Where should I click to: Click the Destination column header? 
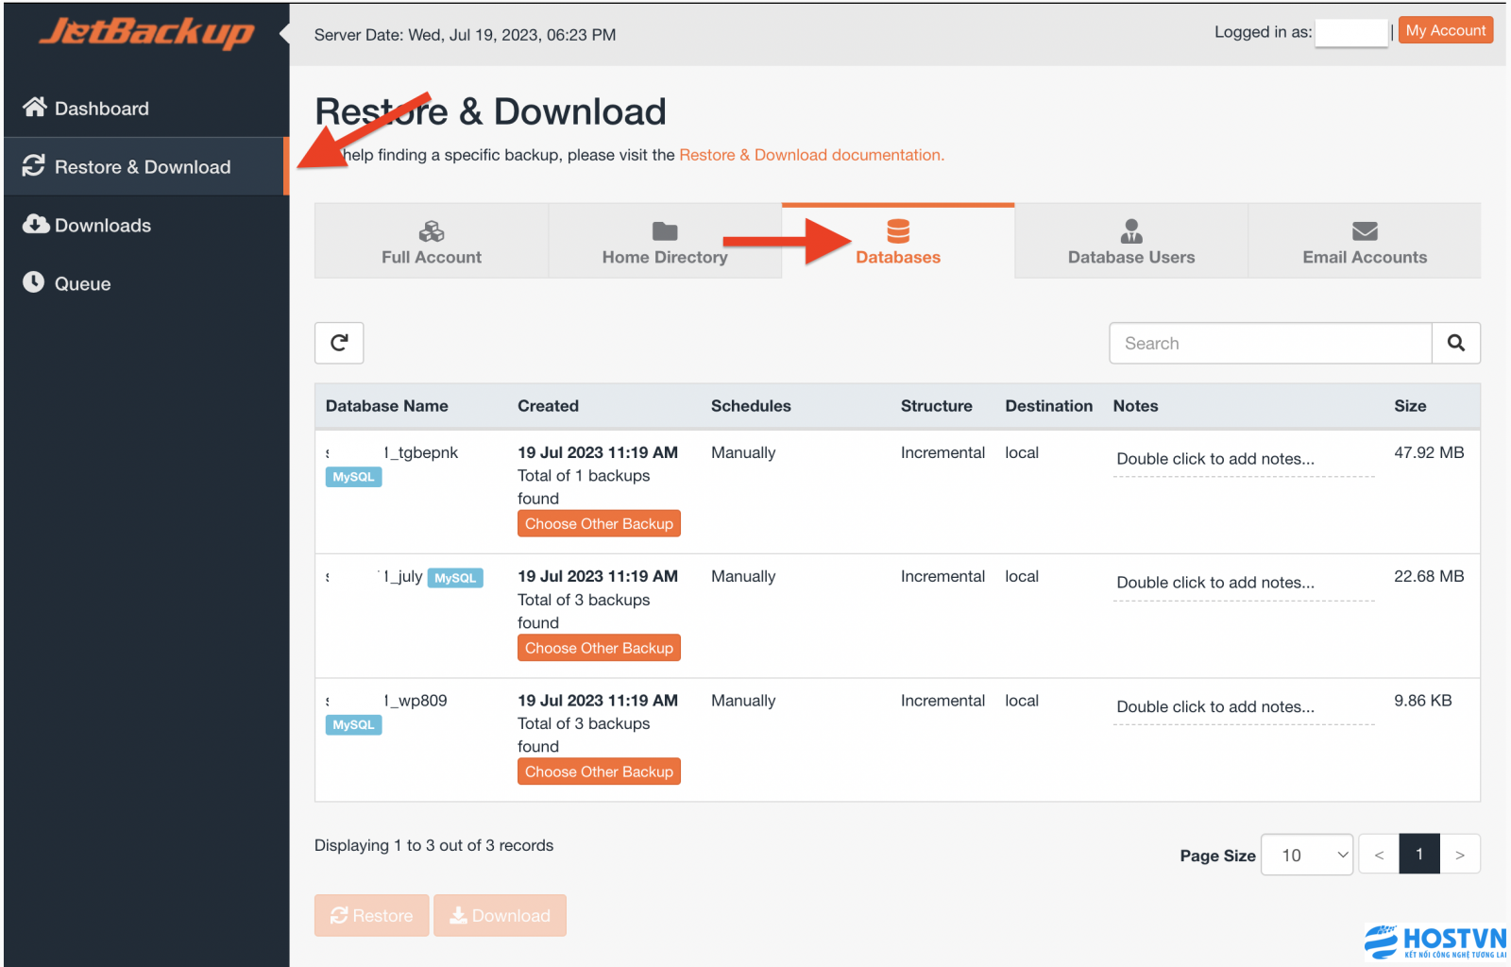[1048, 406]
